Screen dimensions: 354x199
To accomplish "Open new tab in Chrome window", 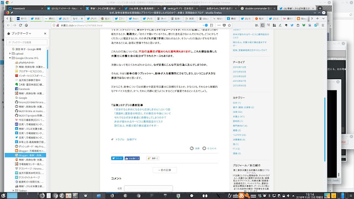I will [x=320, y=8].
